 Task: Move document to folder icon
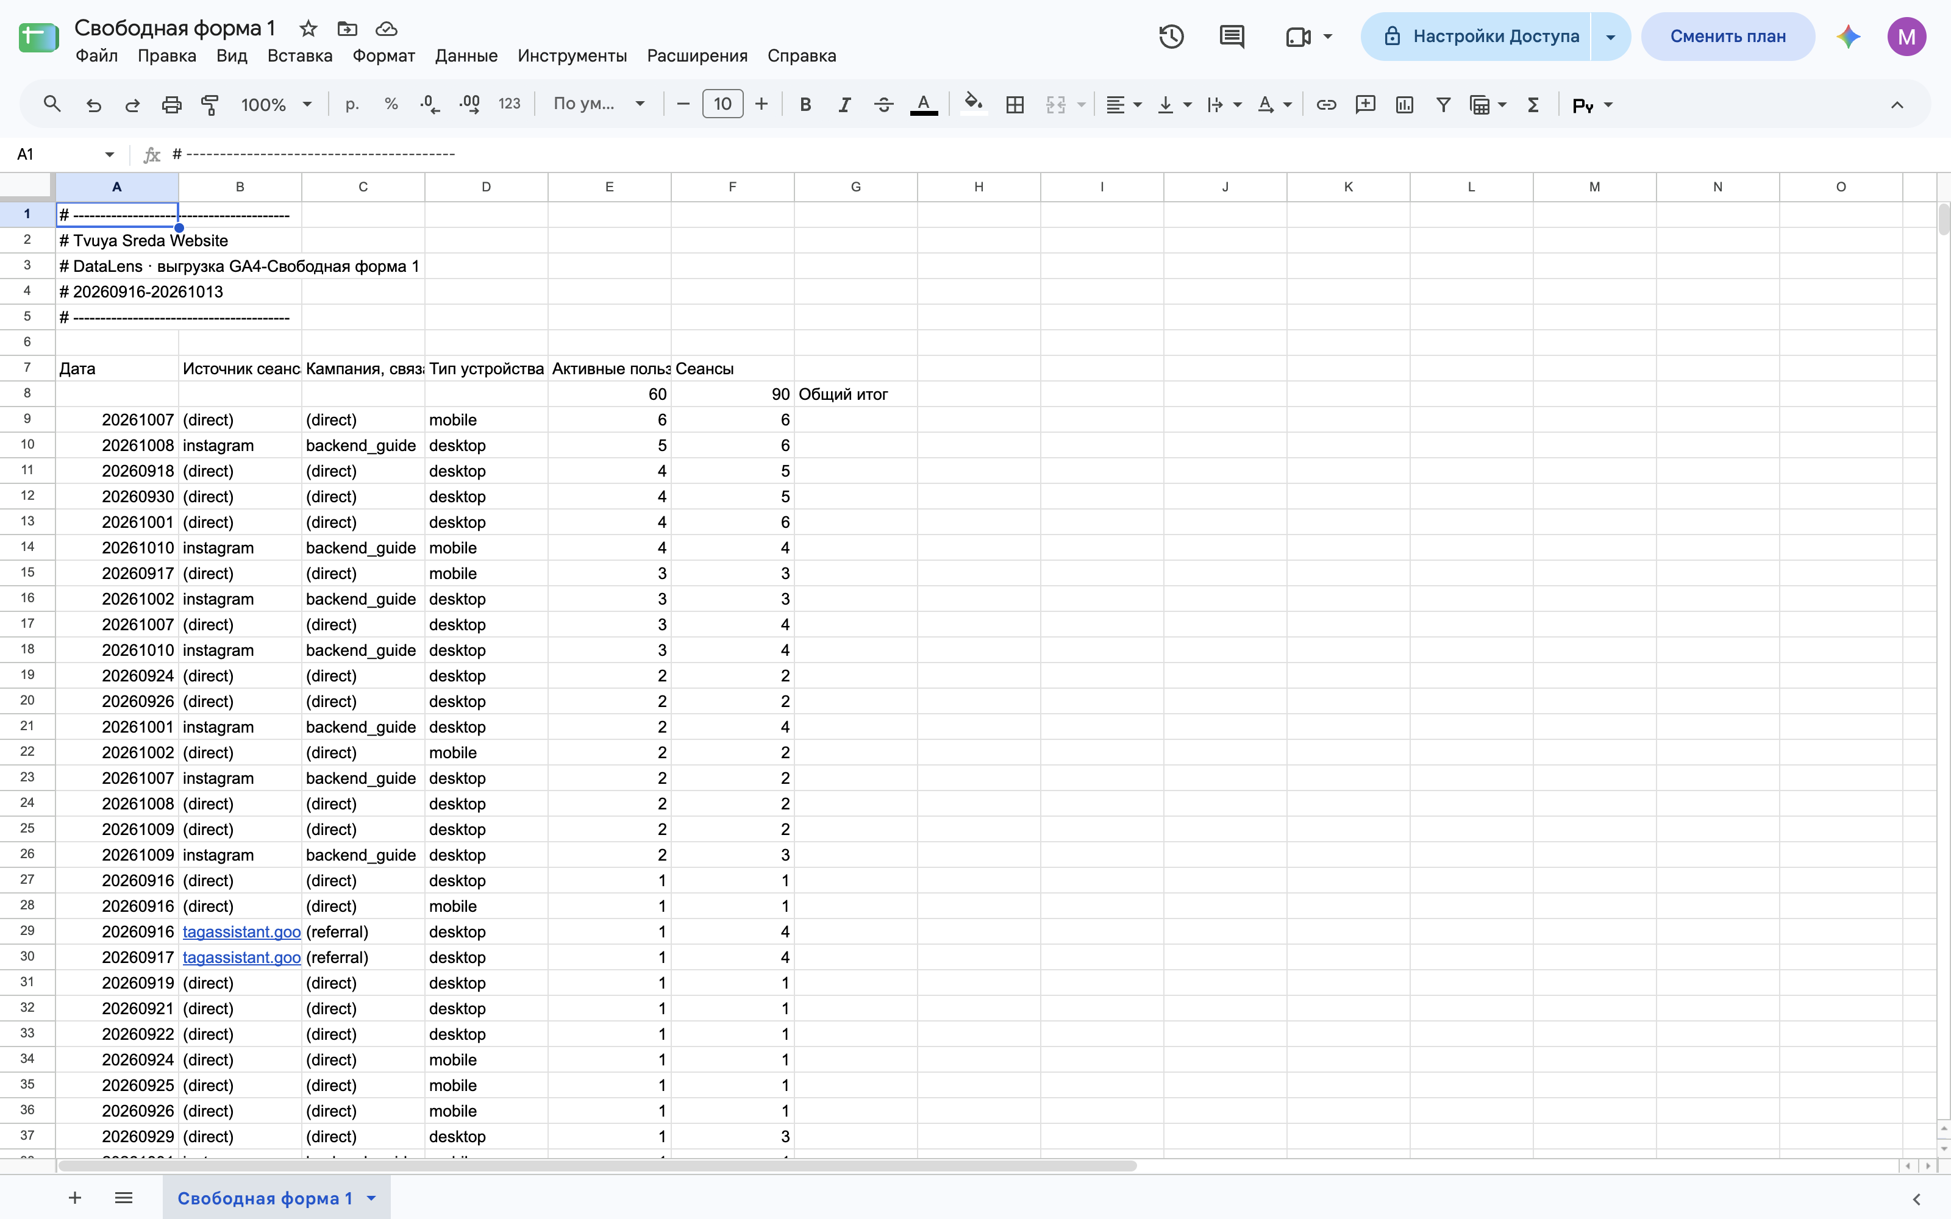[348, 29]
